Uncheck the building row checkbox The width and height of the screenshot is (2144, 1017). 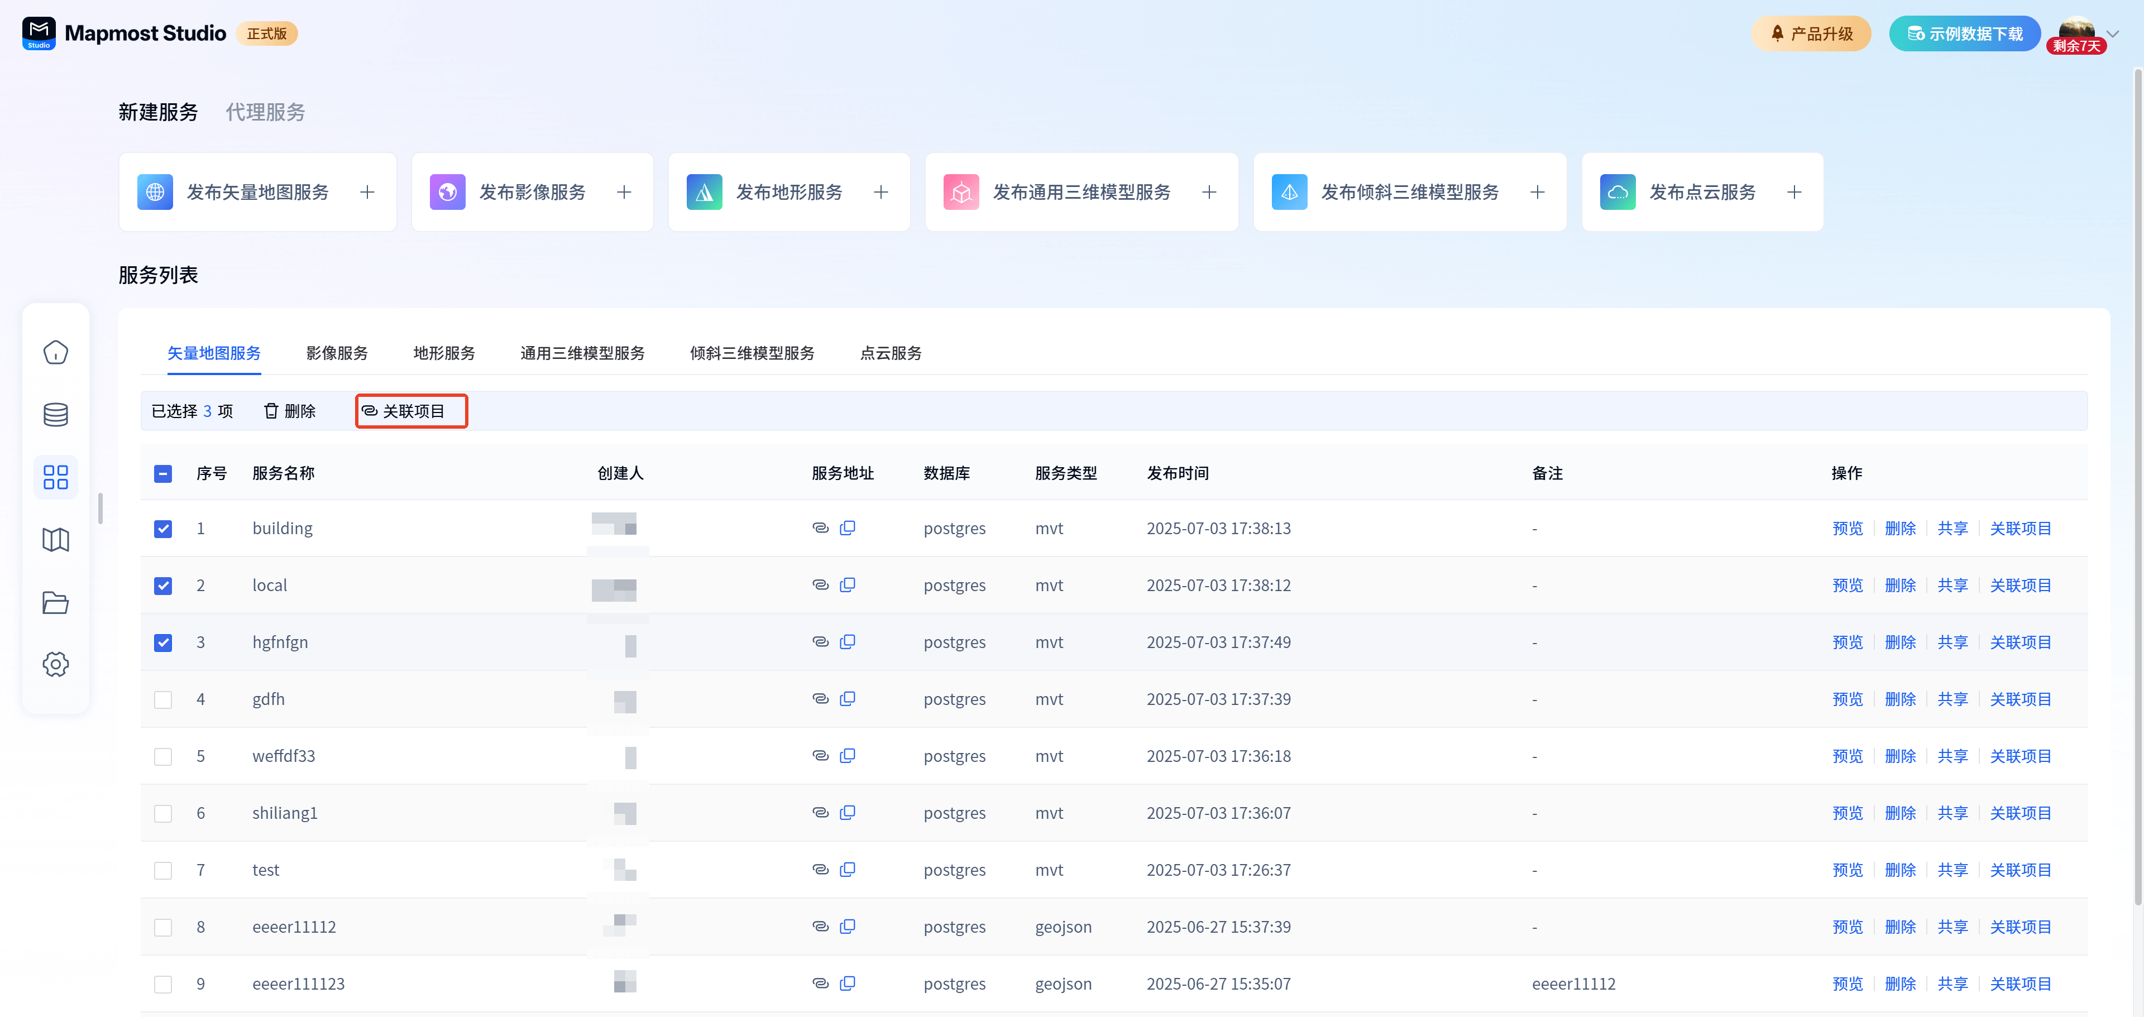pyautogui.click(x=163, y=529)
